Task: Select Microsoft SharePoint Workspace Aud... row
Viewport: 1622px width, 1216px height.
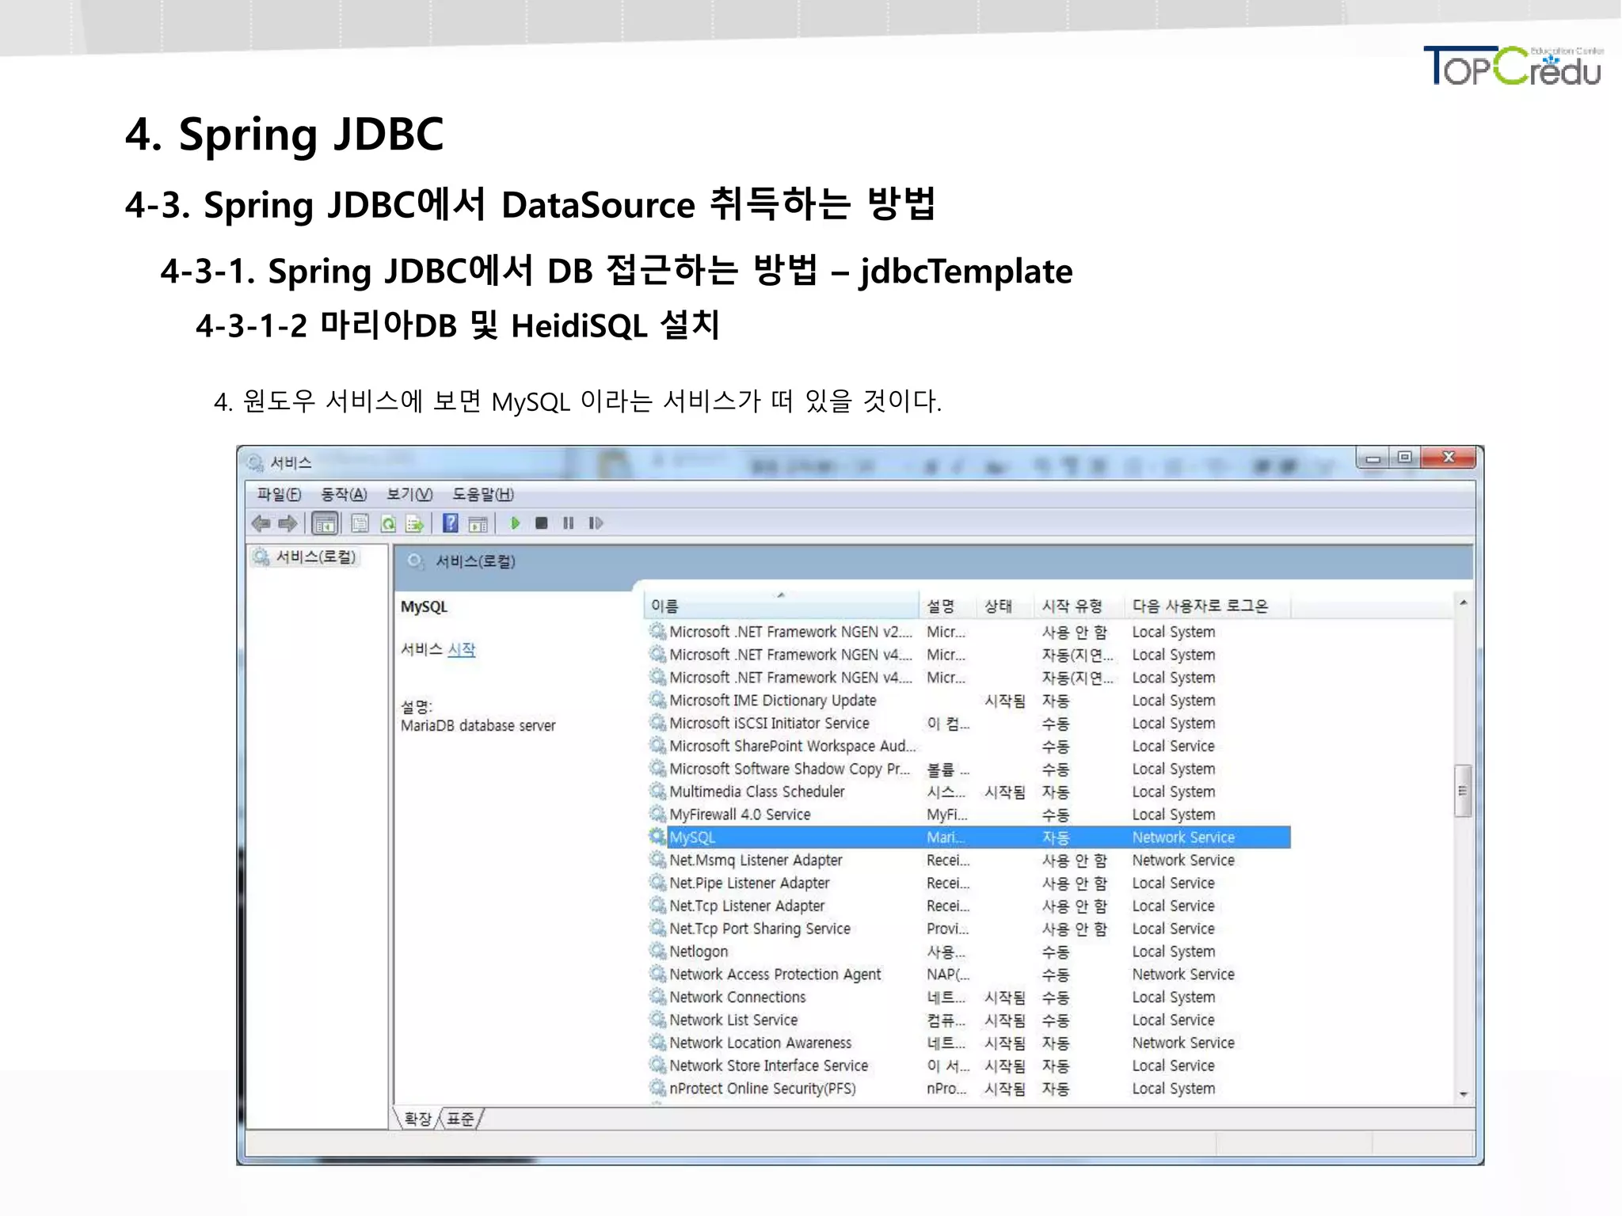Action: [x=969, y=746]
